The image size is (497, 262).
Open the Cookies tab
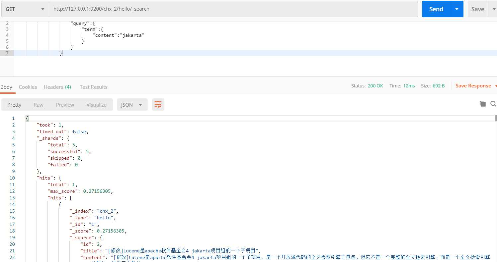coord(28,87)
